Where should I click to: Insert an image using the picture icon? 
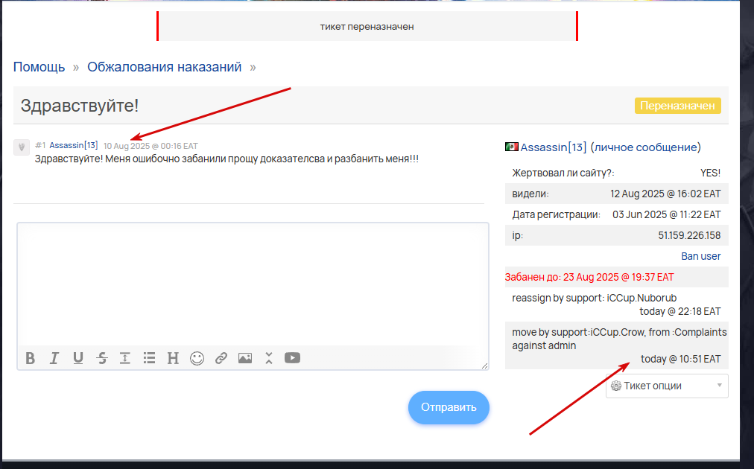point(245,358)
